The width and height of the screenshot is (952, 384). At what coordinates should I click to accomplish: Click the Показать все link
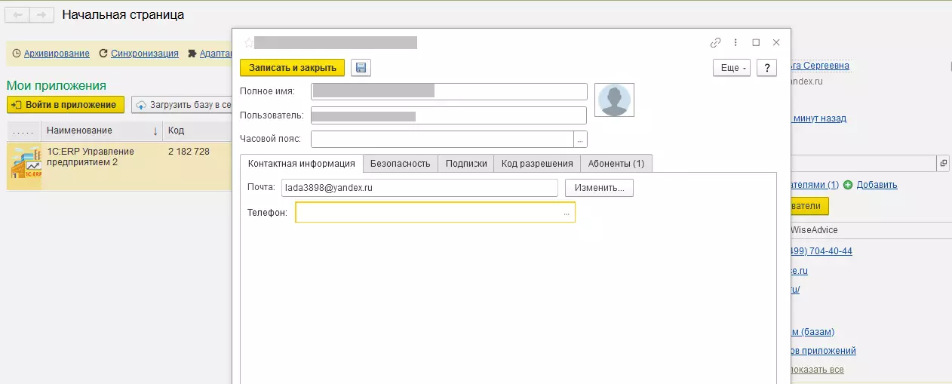[817, 370]
